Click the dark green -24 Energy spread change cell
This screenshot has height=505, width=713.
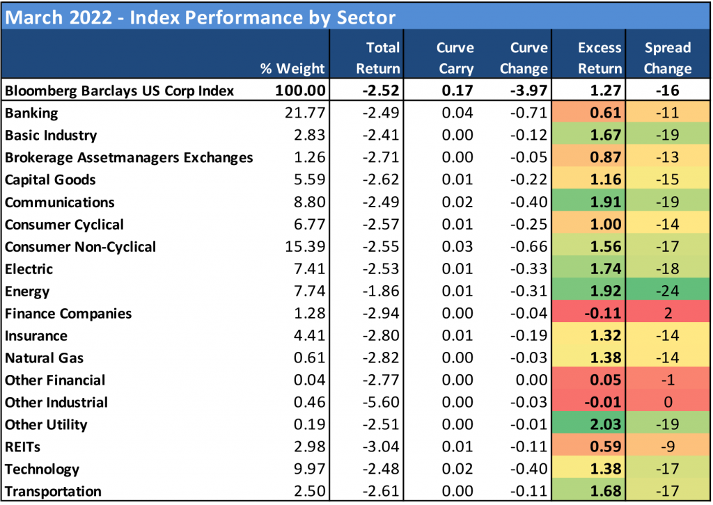667,291
